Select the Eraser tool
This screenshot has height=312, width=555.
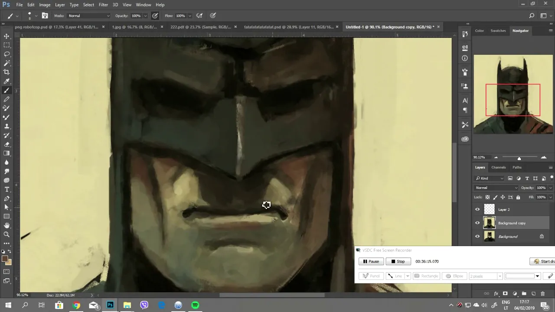coord(7,144)
